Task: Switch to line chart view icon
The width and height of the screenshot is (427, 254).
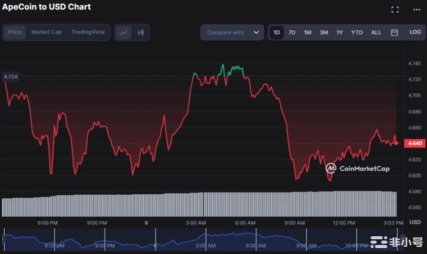Action: click(x=124, y=33)
